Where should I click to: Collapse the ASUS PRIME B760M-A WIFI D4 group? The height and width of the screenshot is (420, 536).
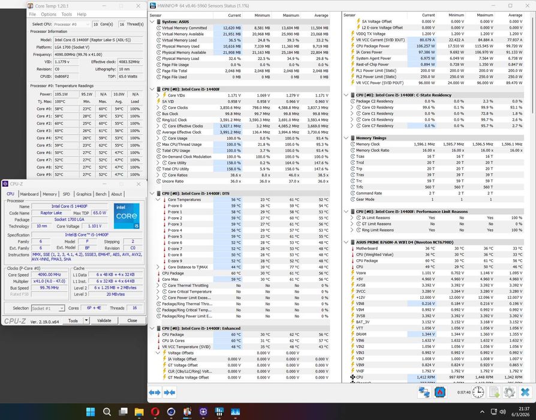[x=347, y=242]
